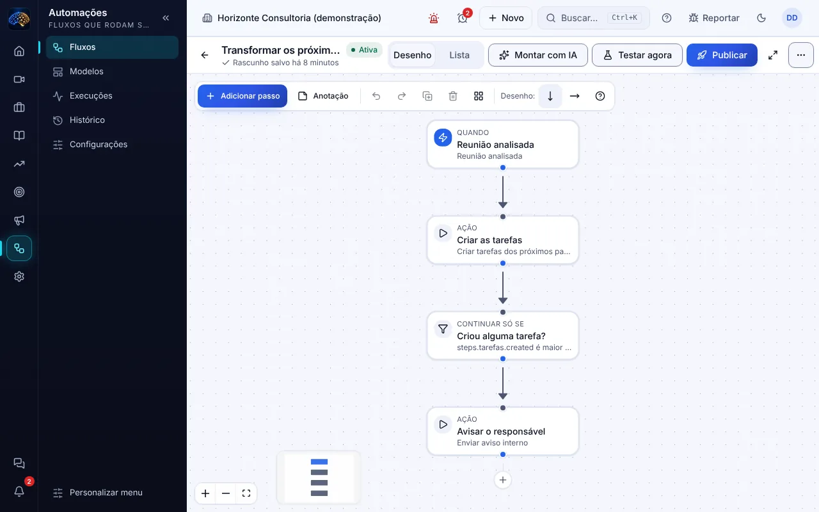Click the undo arrow
The width and height of the screenshot is (819, 512).
(376, 96)
